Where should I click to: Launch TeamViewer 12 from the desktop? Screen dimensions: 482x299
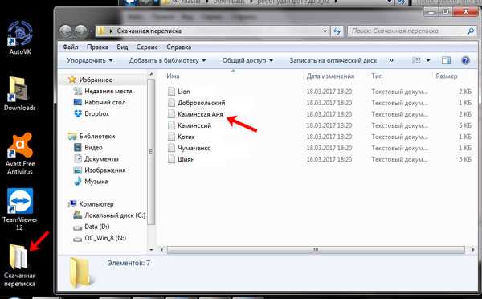click(20, 209)
